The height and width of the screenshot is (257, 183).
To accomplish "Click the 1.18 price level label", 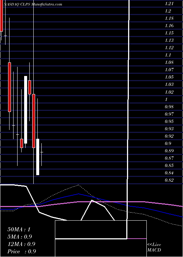I will pos(169,18).
